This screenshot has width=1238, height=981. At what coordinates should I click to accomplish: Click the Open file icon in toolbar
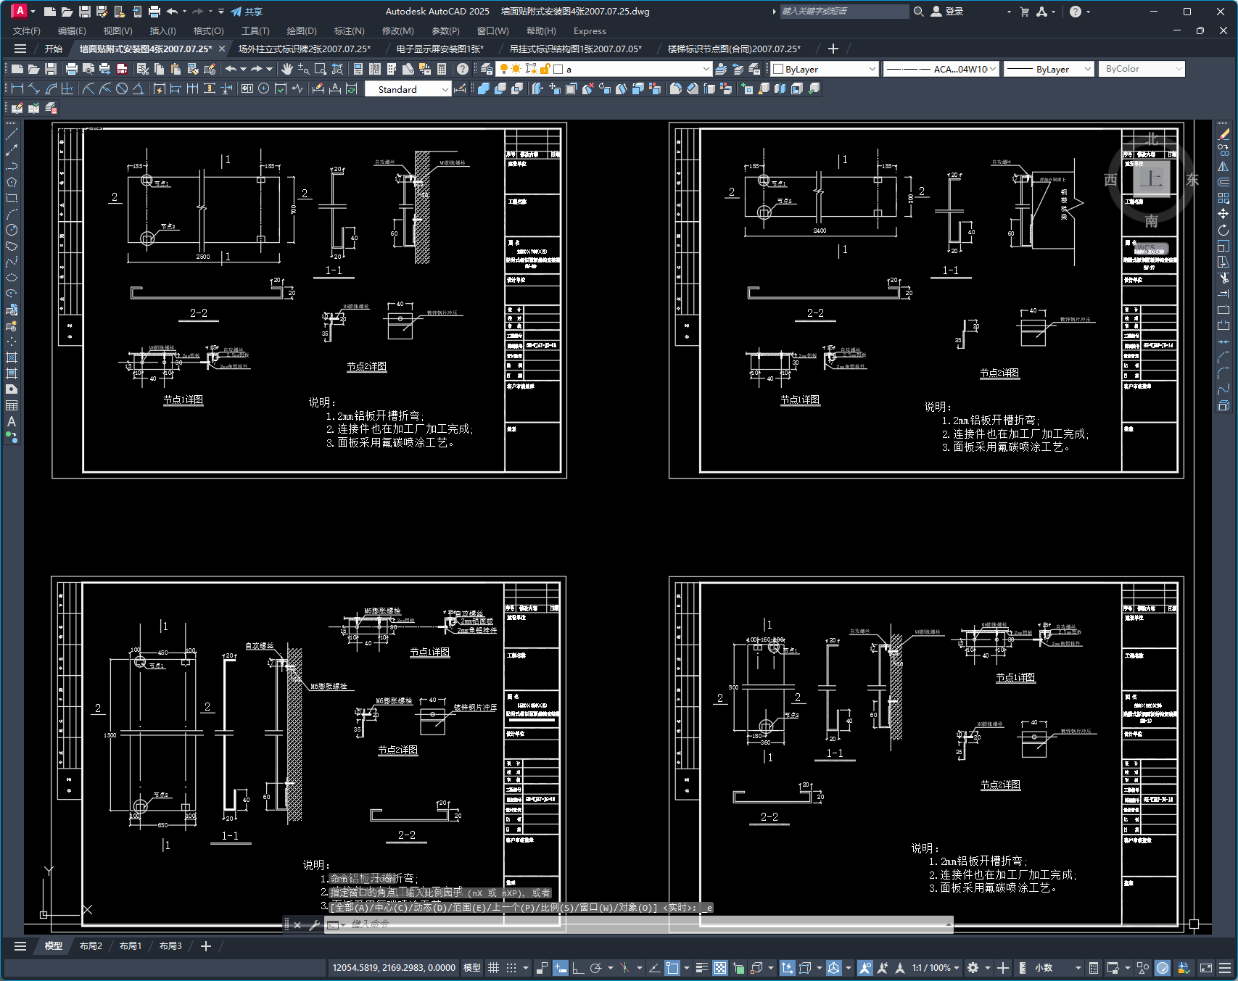coord(34,69)
